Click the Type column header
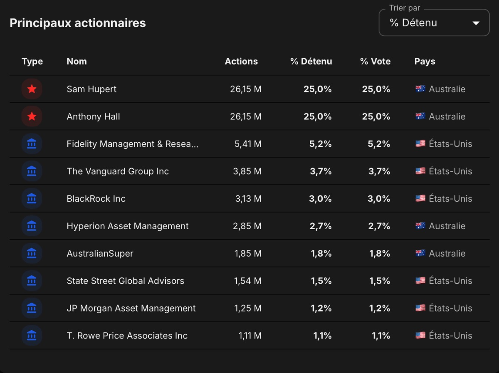This screenshot has height=373, width=499. pyautogui.click(x=32, y=62)
